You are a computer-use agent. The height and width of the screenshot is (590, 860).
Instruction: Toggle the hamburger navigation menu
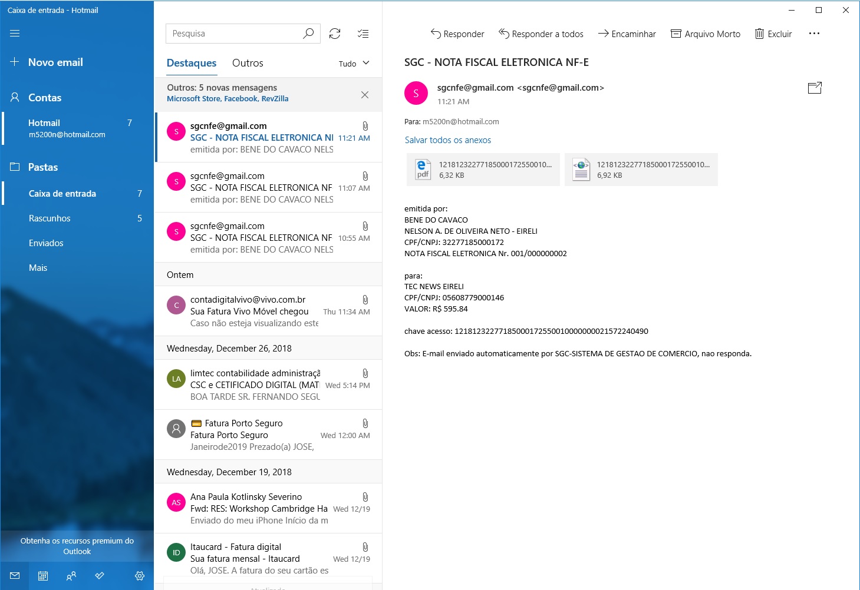15,34
